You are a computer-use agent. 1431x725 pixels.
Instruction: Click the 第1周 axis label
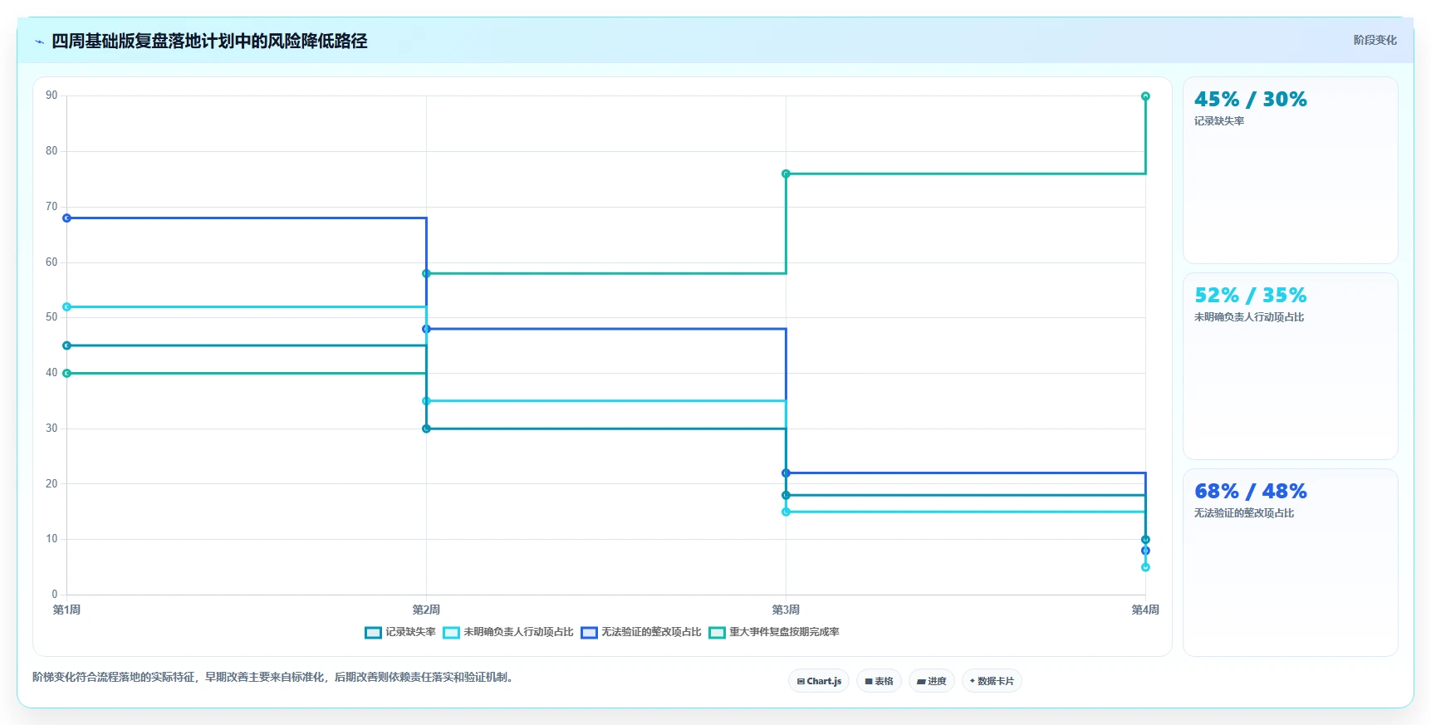pos(67,610)
